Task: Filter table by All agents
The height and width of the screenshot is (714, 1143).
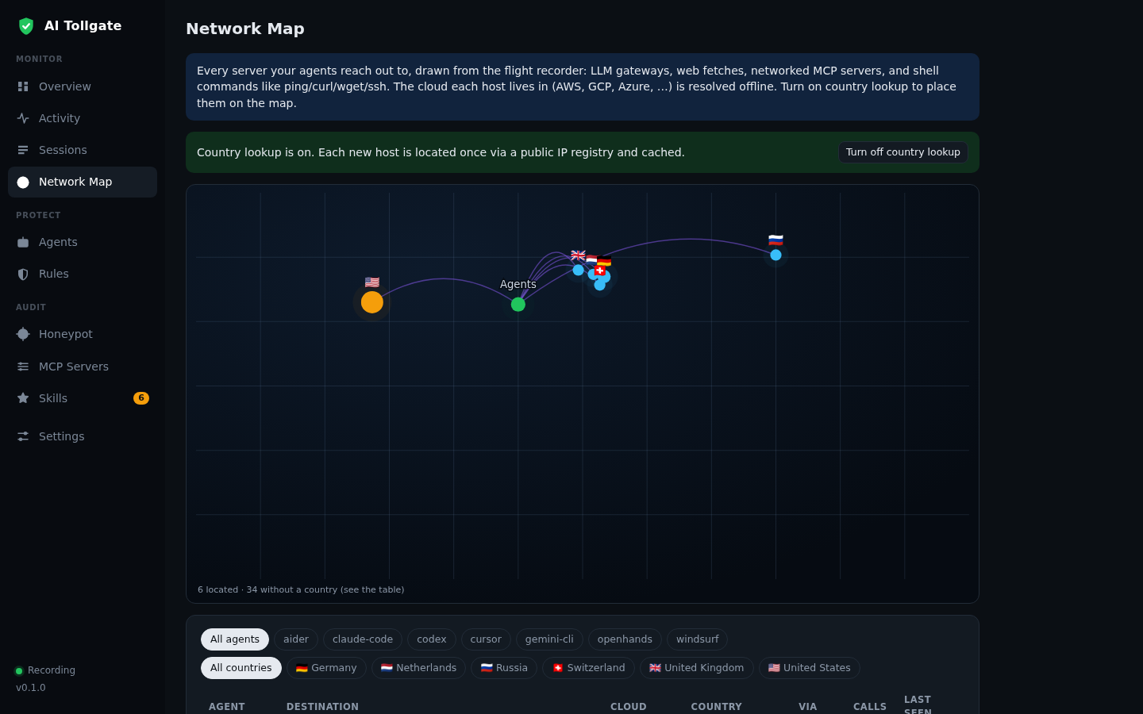Action: tap(235, 639)
